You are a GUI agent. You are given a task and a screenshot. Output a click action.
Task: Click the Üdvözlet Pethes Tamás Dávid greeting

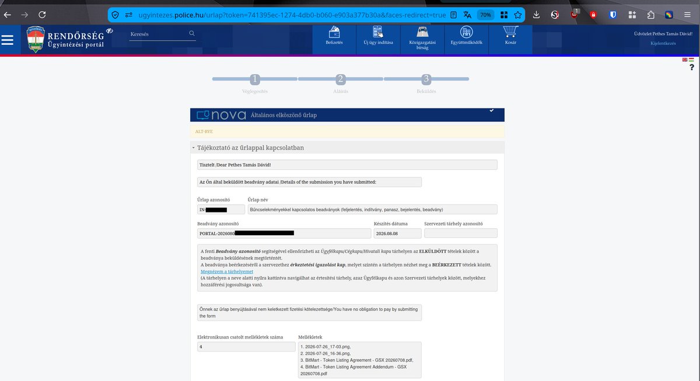click(x=663, y=34)
